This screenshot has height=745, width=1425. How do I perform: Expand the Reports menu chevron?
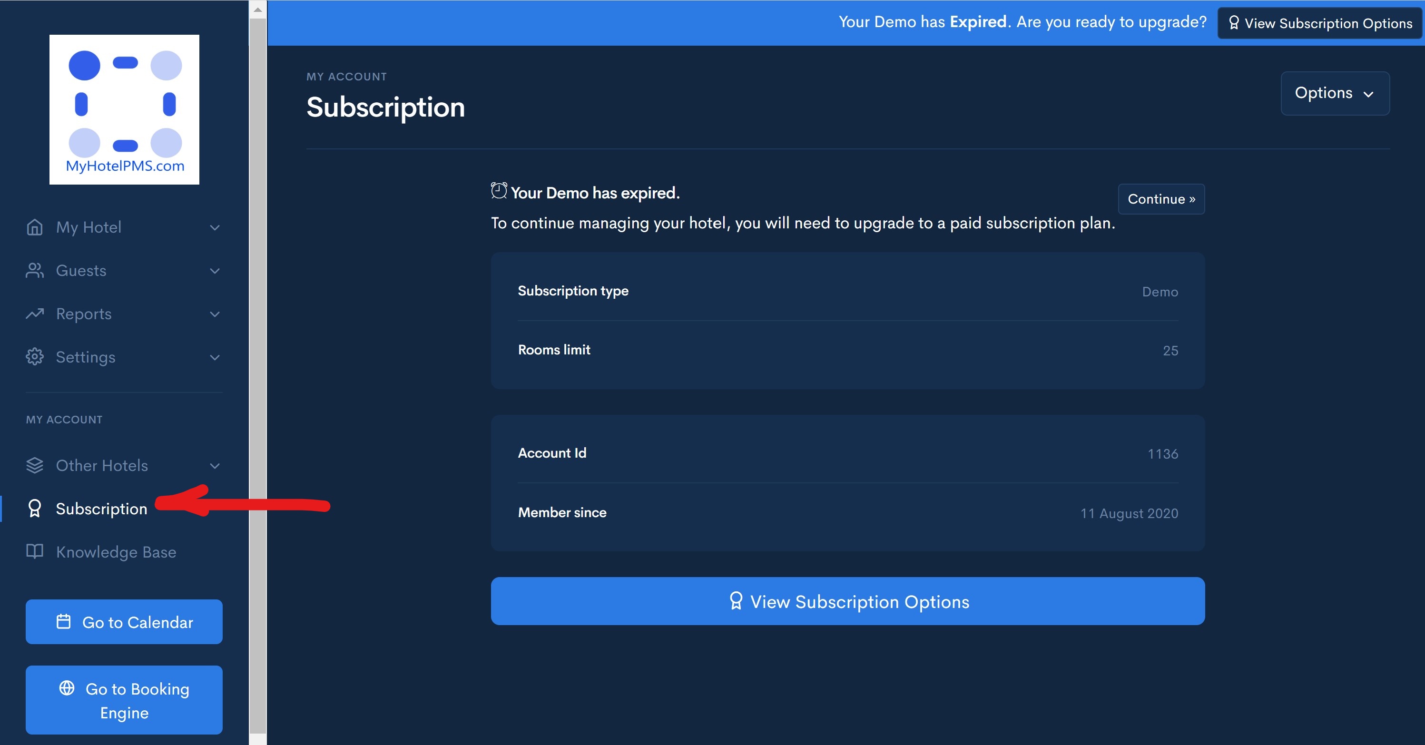pyautogui.click(x=215, y=314)
